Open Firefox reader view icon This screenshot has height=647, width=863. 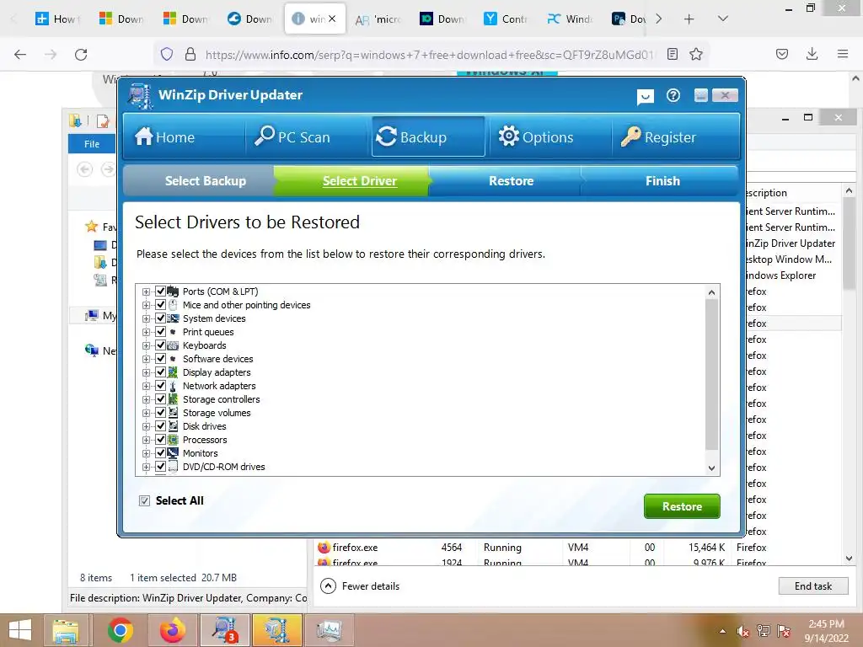coord(672,54)
